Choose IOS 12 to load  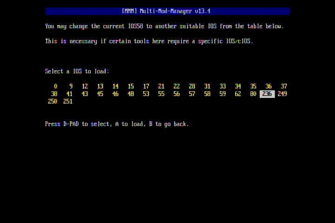tap(85, 86)
